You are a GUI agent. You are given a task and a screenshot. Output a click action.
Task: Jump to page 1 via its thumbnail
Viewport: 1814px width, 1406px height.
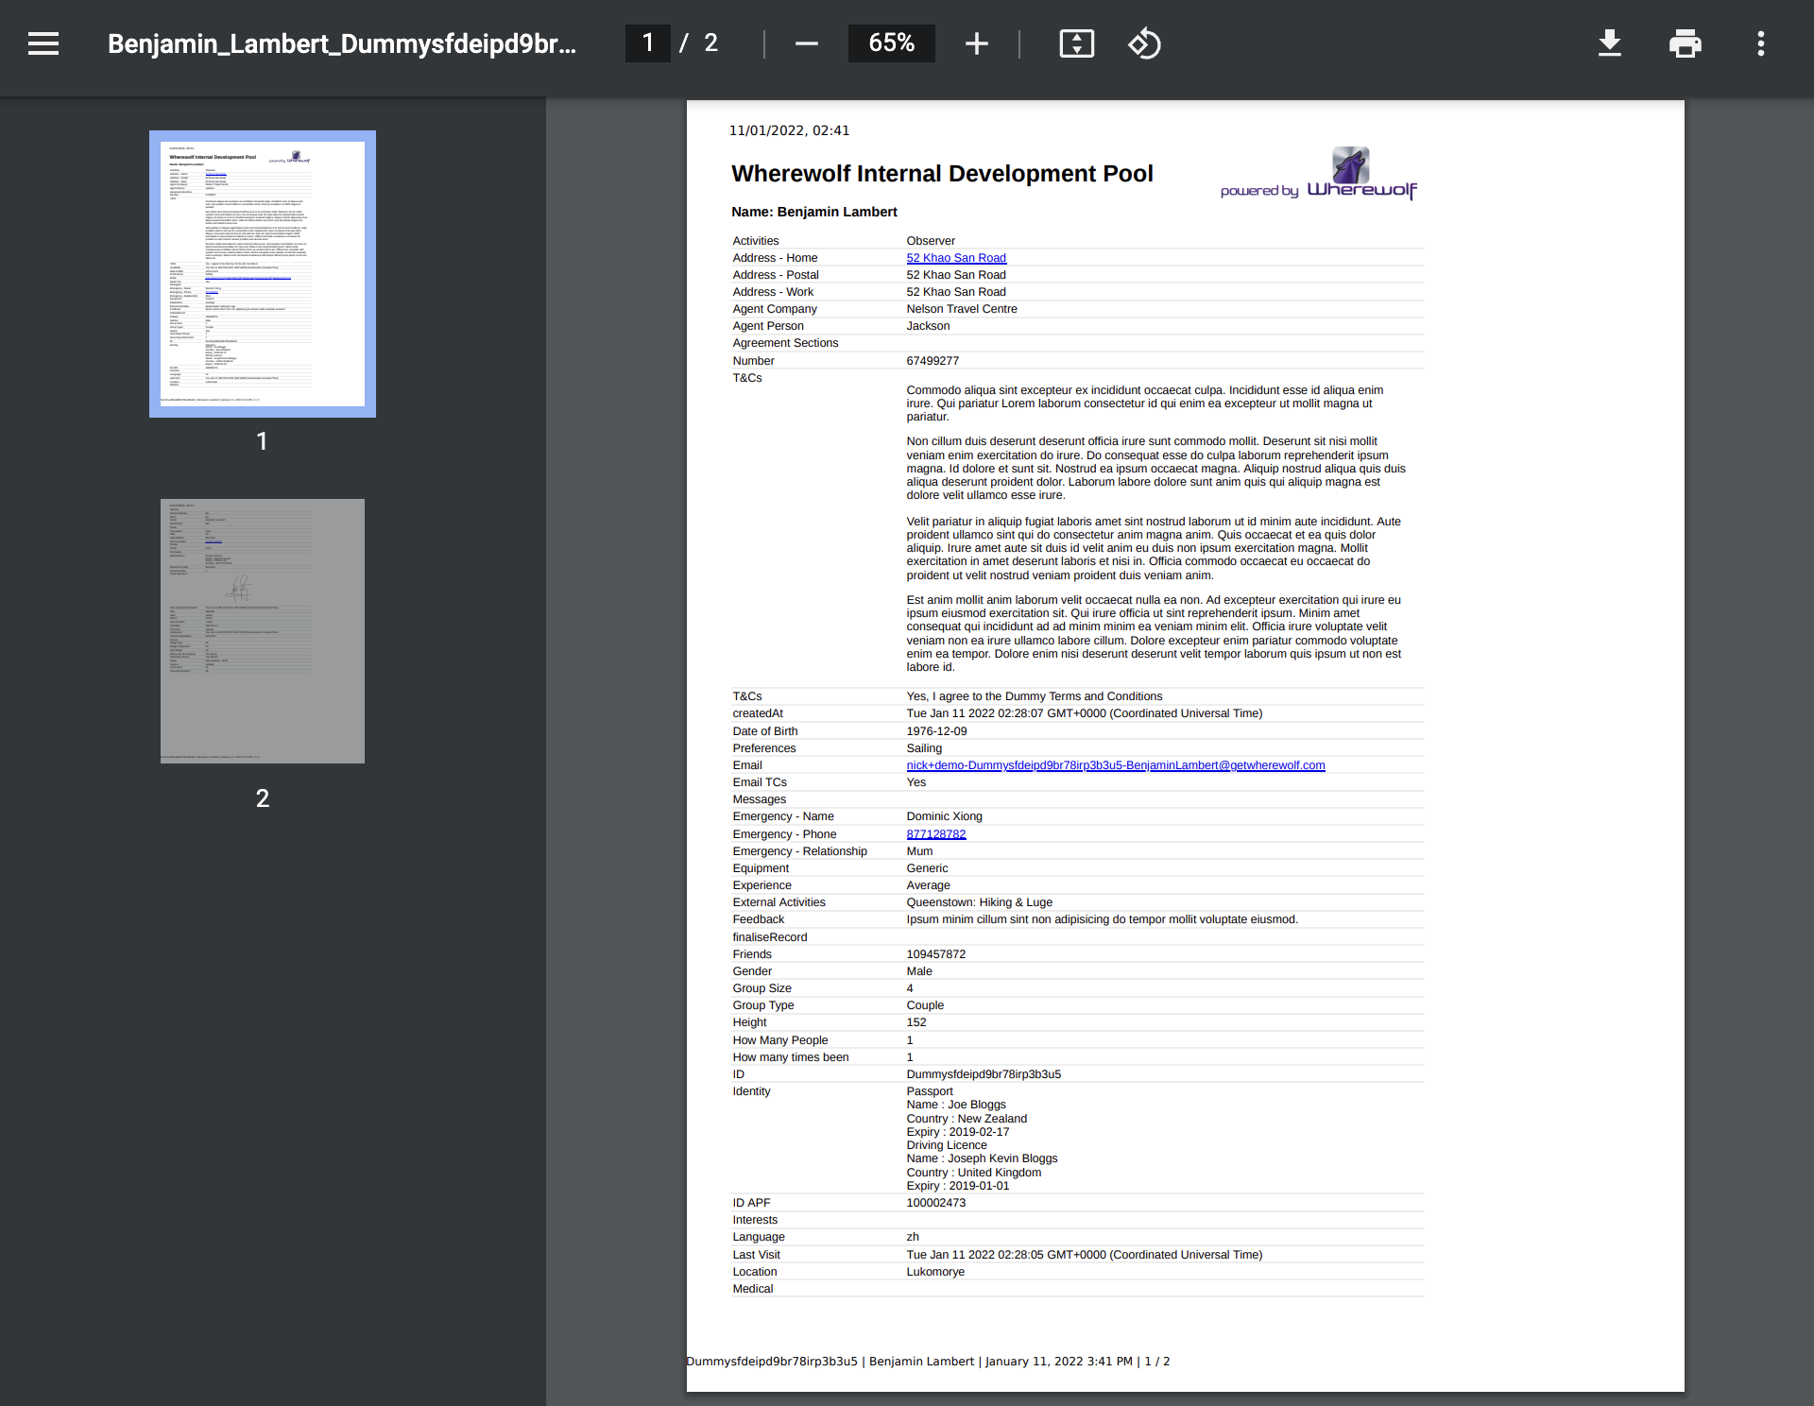[262, 274]
